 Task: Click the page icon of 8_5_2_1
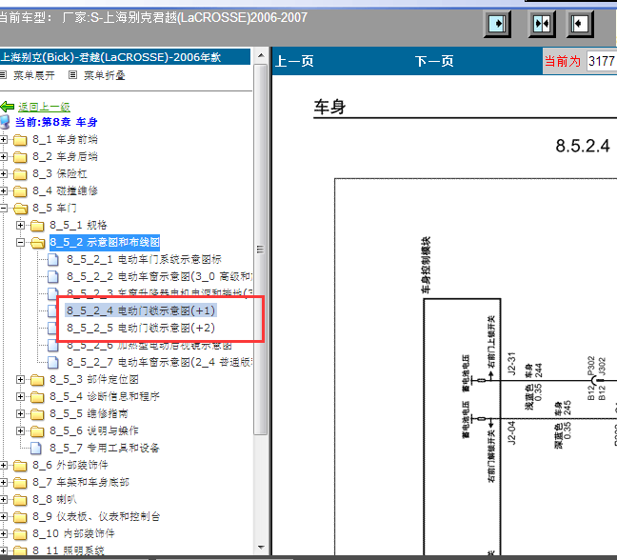pos(53,260)
